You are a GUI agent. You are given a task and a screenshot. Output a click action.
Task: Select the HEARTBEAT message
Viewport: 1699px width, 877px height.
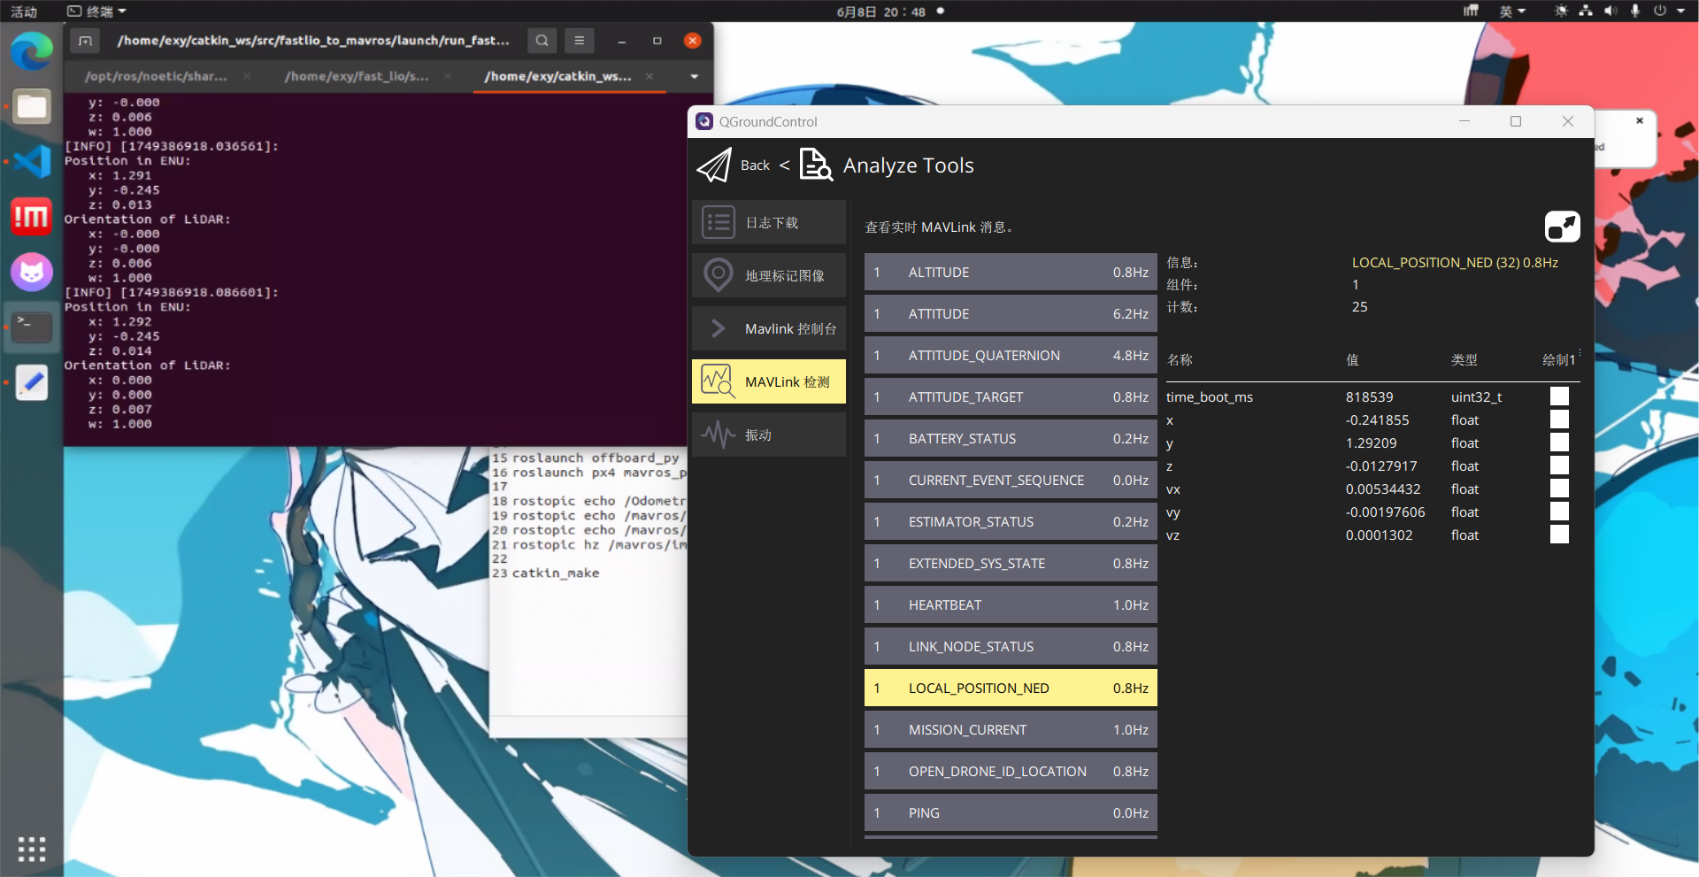(x=1011, y=604)
